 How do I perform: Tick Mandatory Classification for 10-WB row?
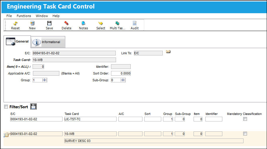(x=245, y=134)
